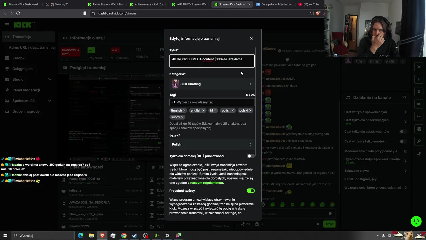The width and height of the screenshot is (426, 240).
Task: Remove the polish tag chip
Action: (233, 110)
